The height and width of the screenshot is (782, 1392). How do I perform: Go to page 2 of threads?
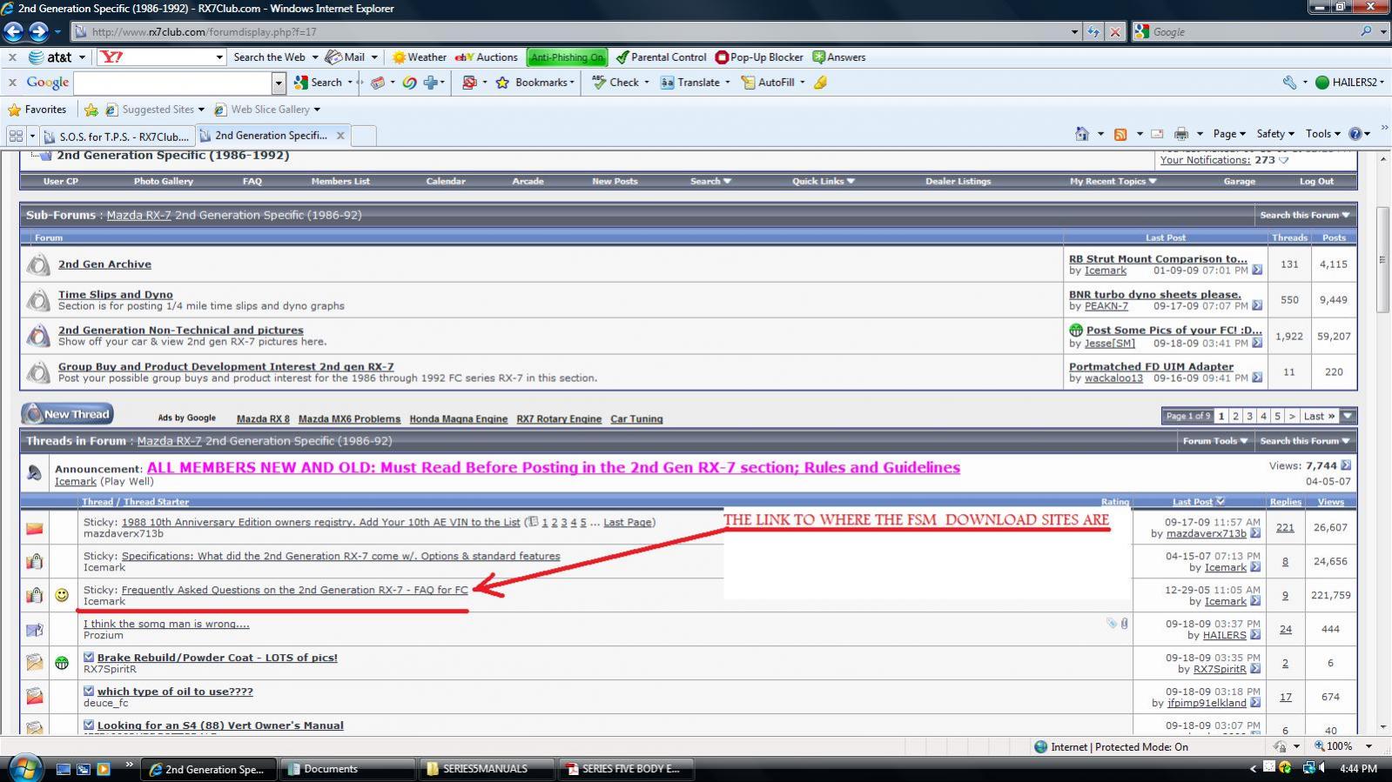pyautogui.click(x=1235, y=417)
